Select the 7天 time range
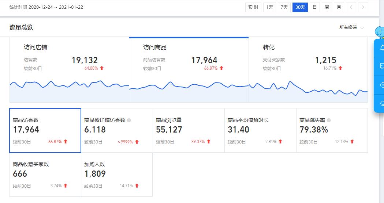This screenshot has height=203, width=384. click(284, 7)
